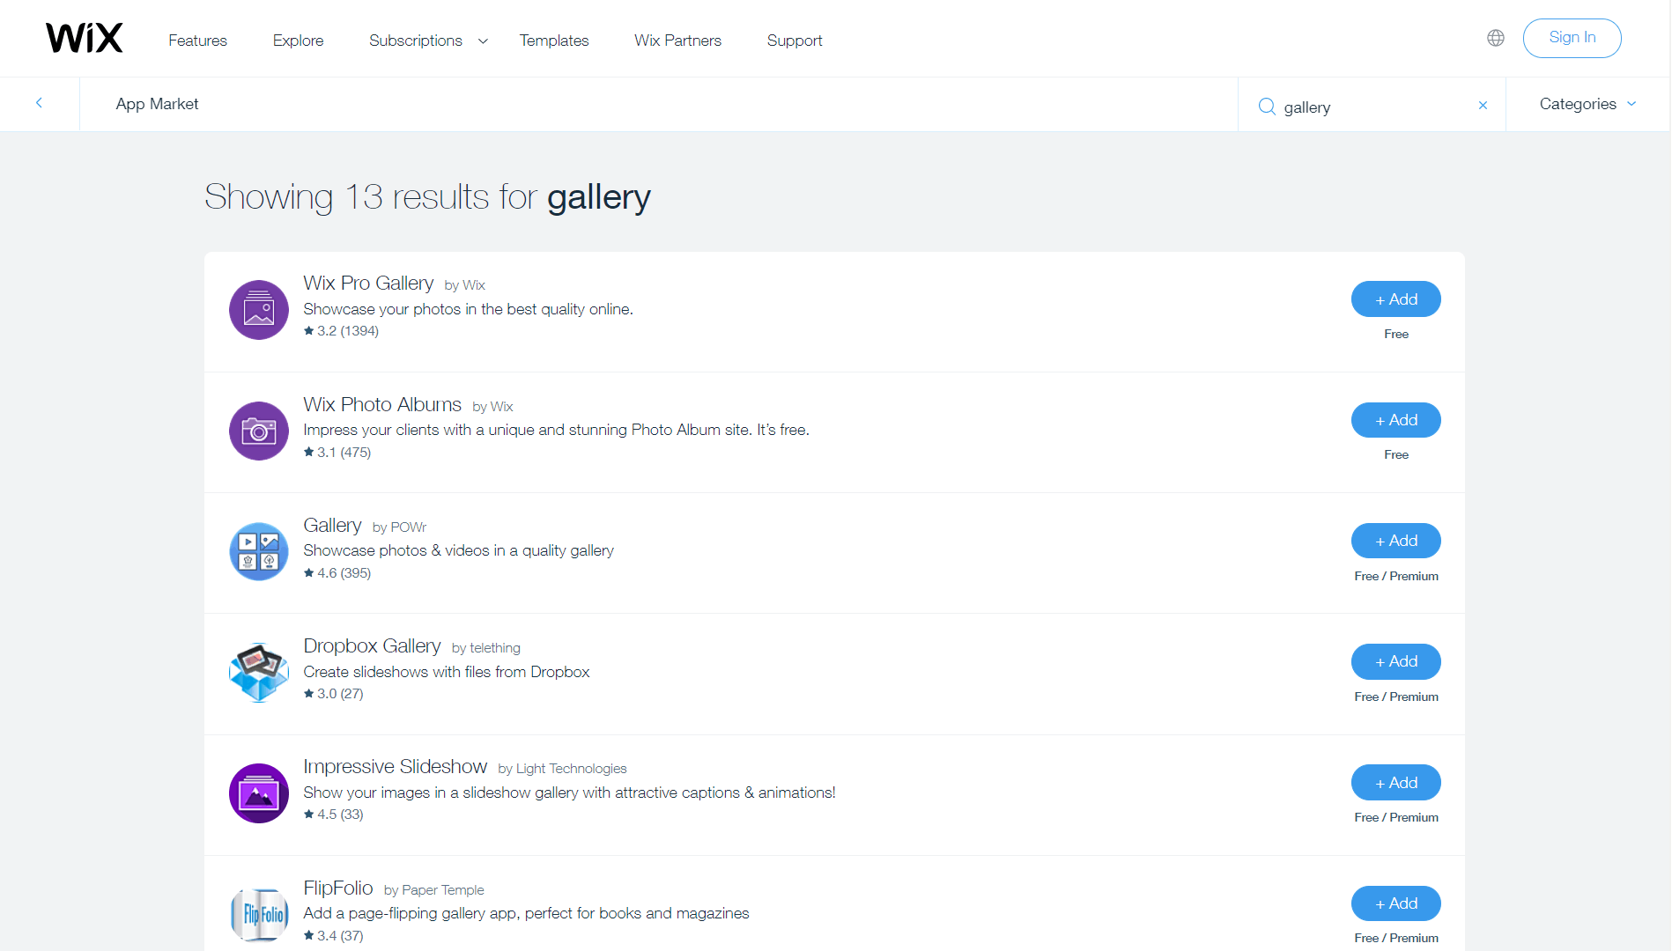The width and height of the screenshot is (1672, 951).
Task: Open the FlipFolio app icon
Action: coord(259,914)
